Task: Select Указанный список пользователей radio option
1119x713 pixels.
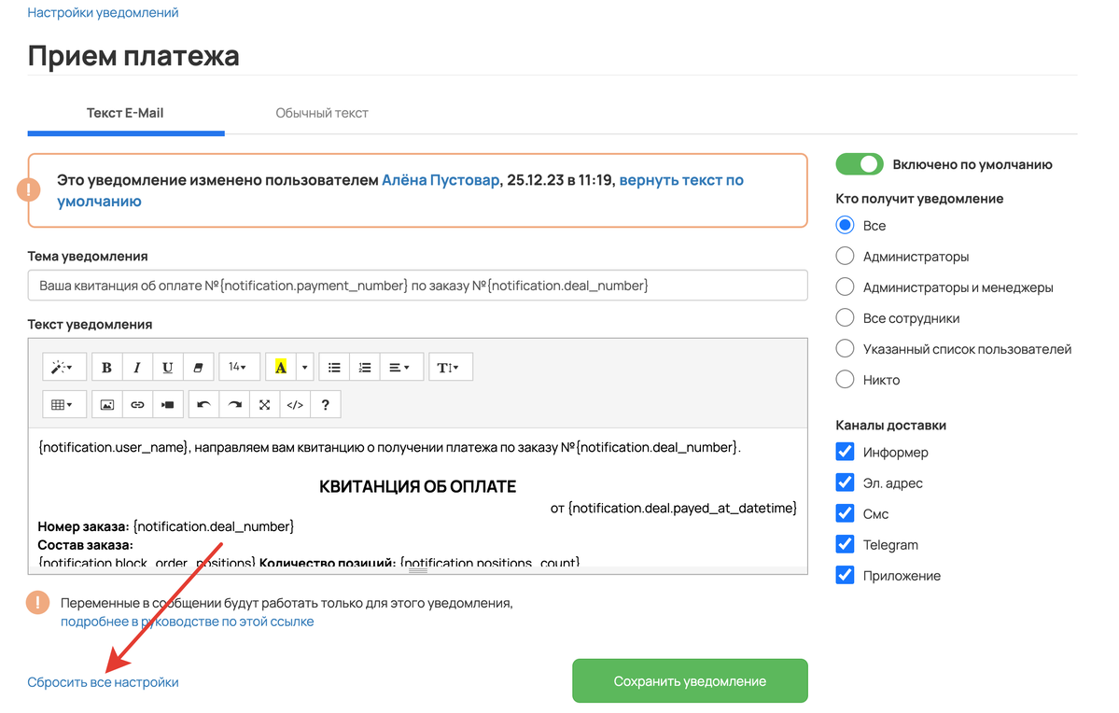Action: [845, 348]
